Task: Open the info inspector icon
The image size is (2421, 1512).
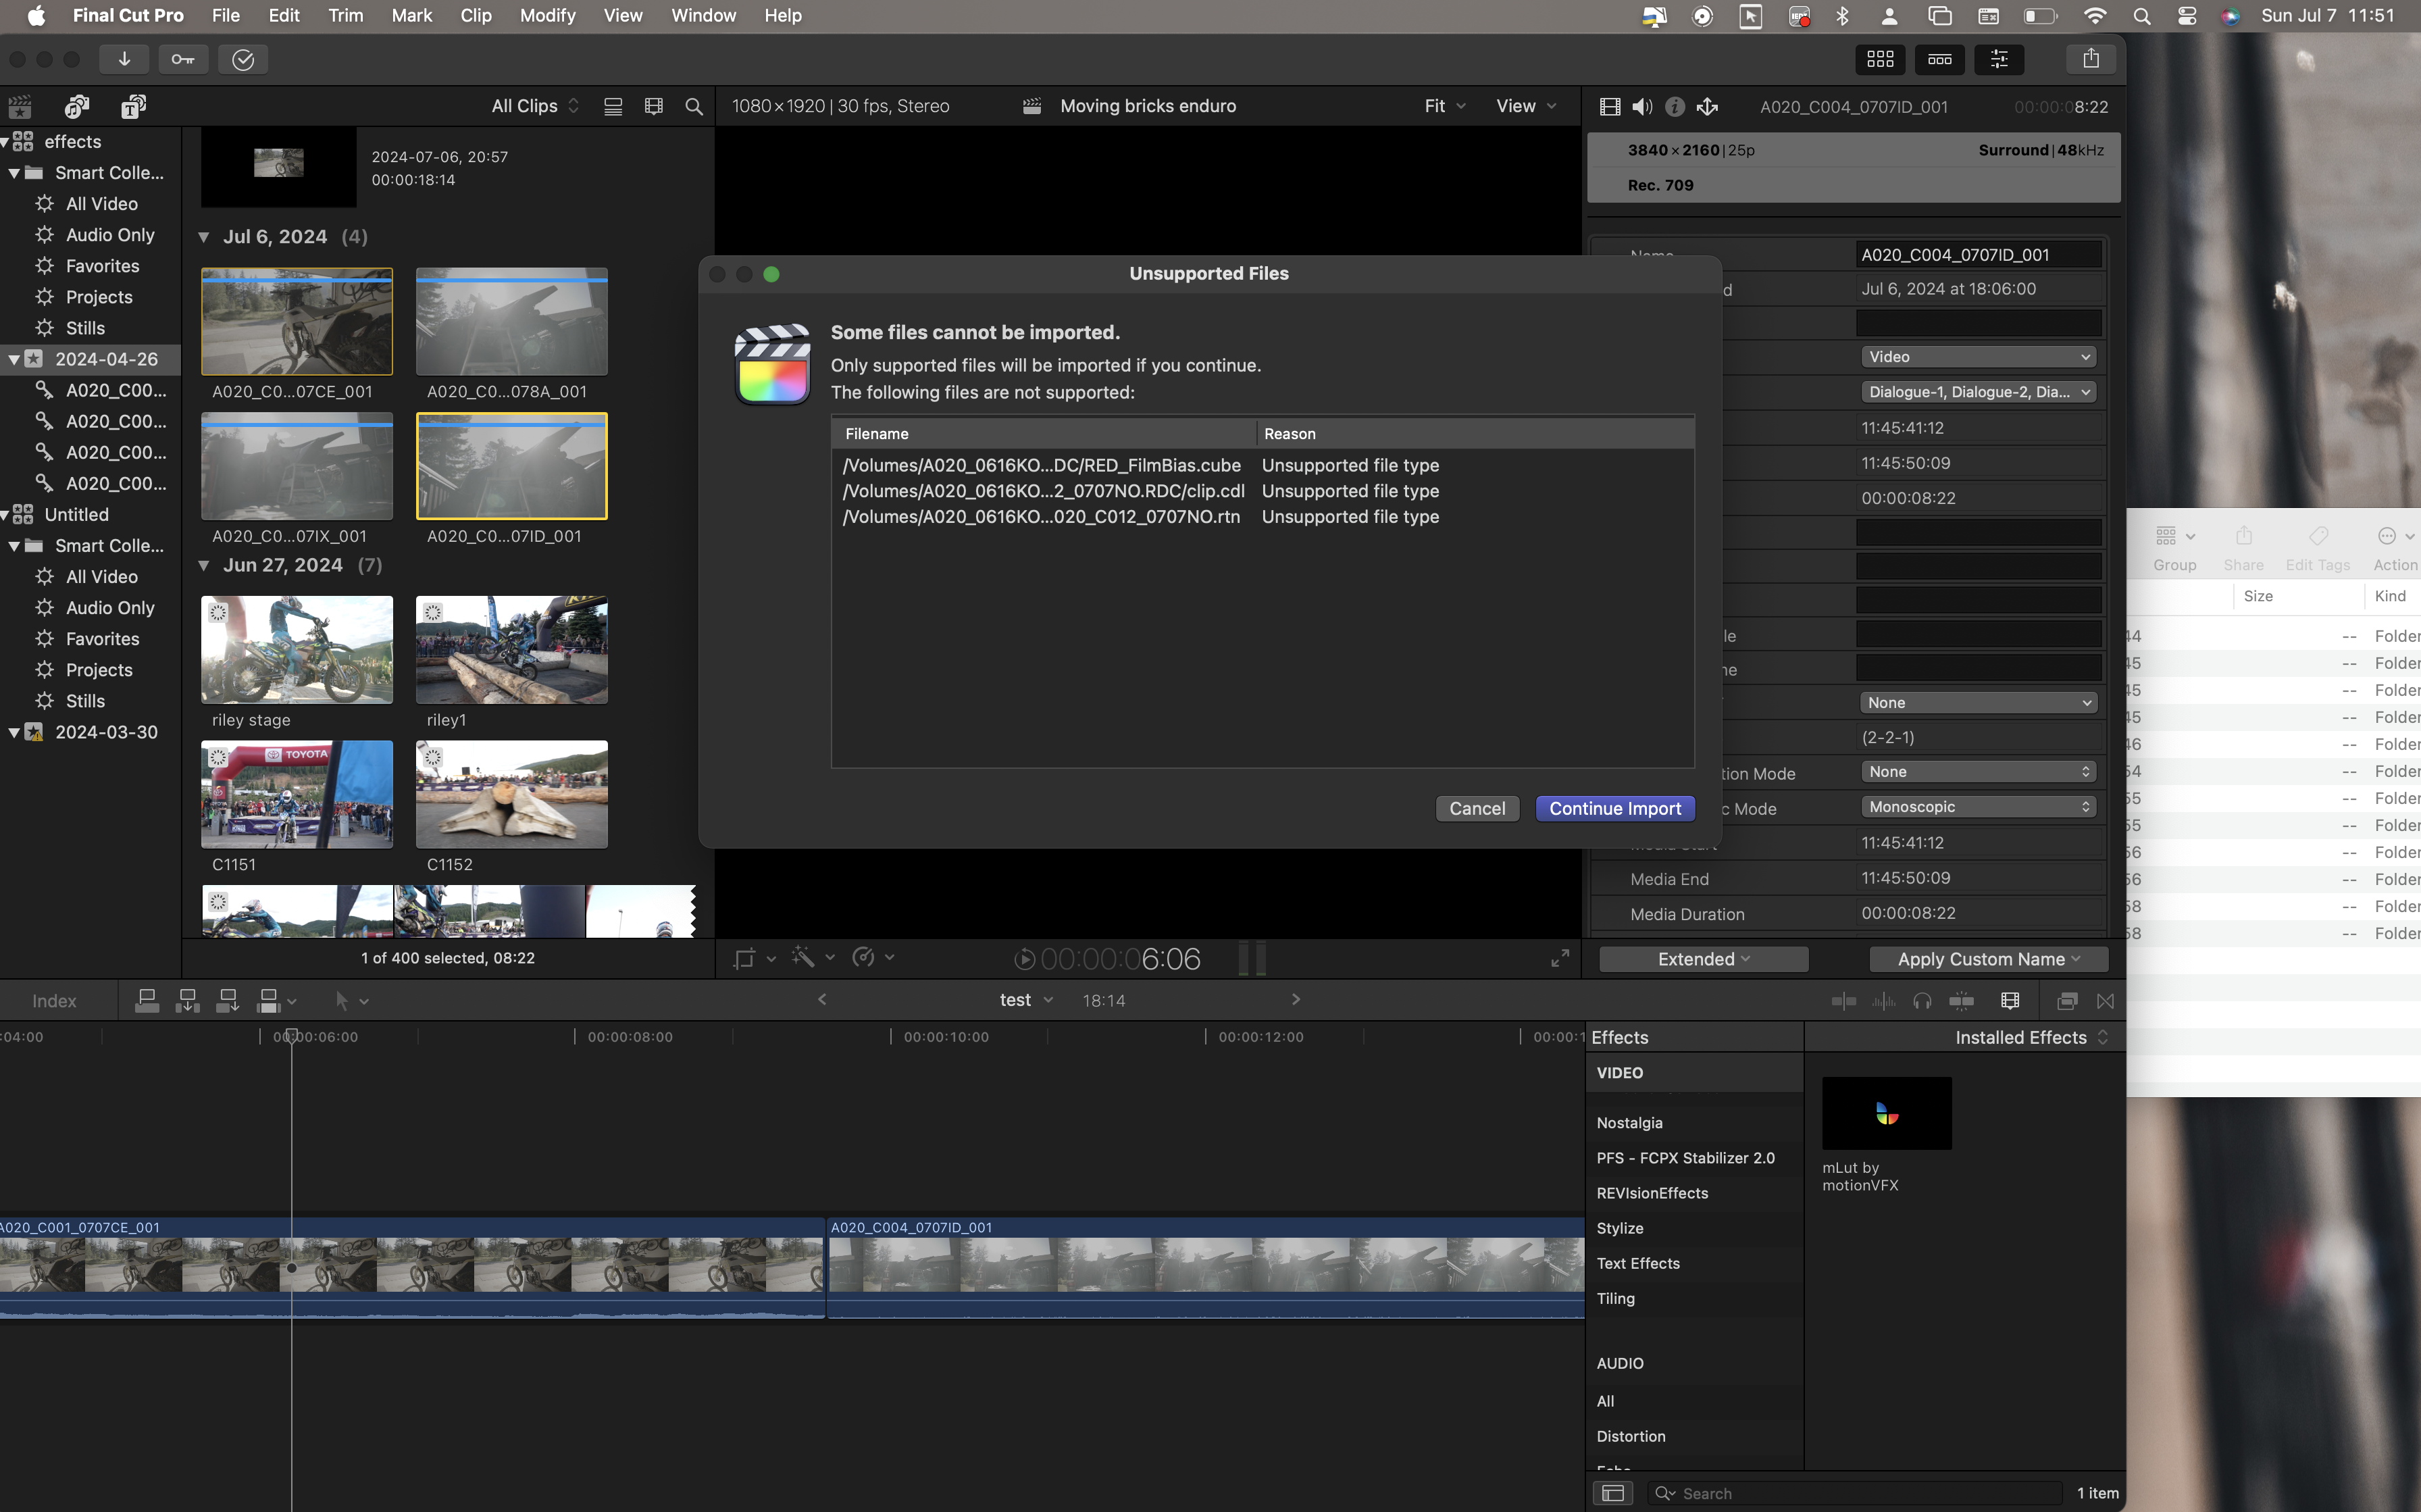Action: tap(1675, 106)
